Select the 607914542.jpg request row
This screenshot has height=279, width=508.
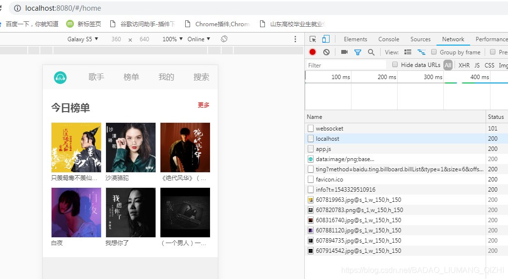click(406, 250)
